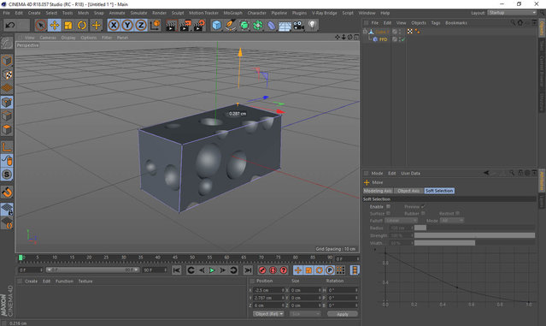Screen dimensions: 546x326
Task: Select the Scale tool icon
Action: [68, 25]
